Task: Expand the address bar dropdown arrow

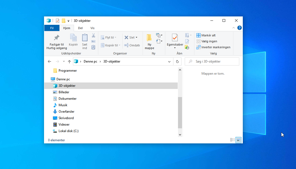Action: 169,61
